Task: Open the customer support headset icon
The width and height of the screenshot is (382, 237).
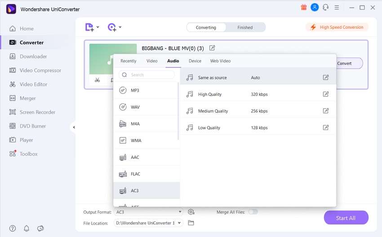Action: click(326, 8)
